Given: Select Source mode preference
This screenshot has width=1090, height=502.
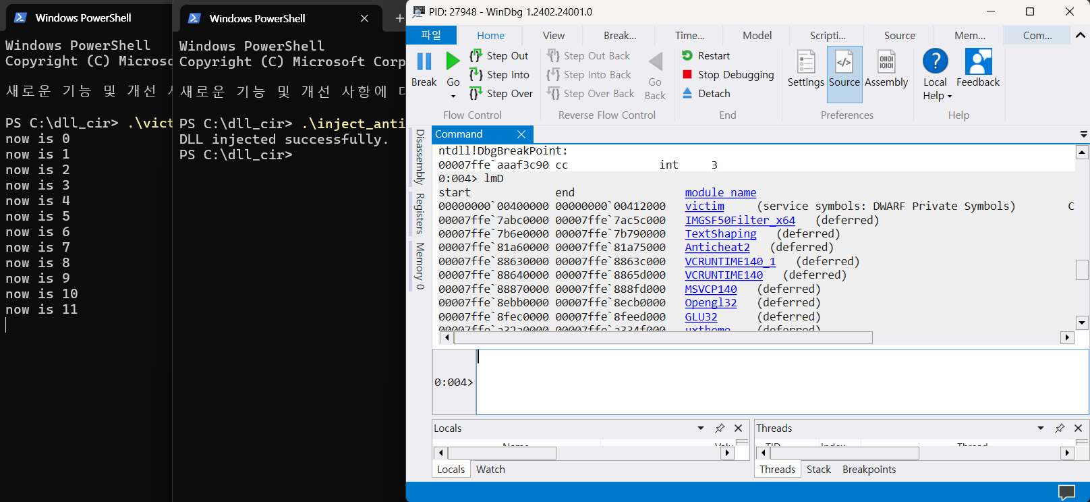Looking at the screenshot, I should tap(844, 74).
